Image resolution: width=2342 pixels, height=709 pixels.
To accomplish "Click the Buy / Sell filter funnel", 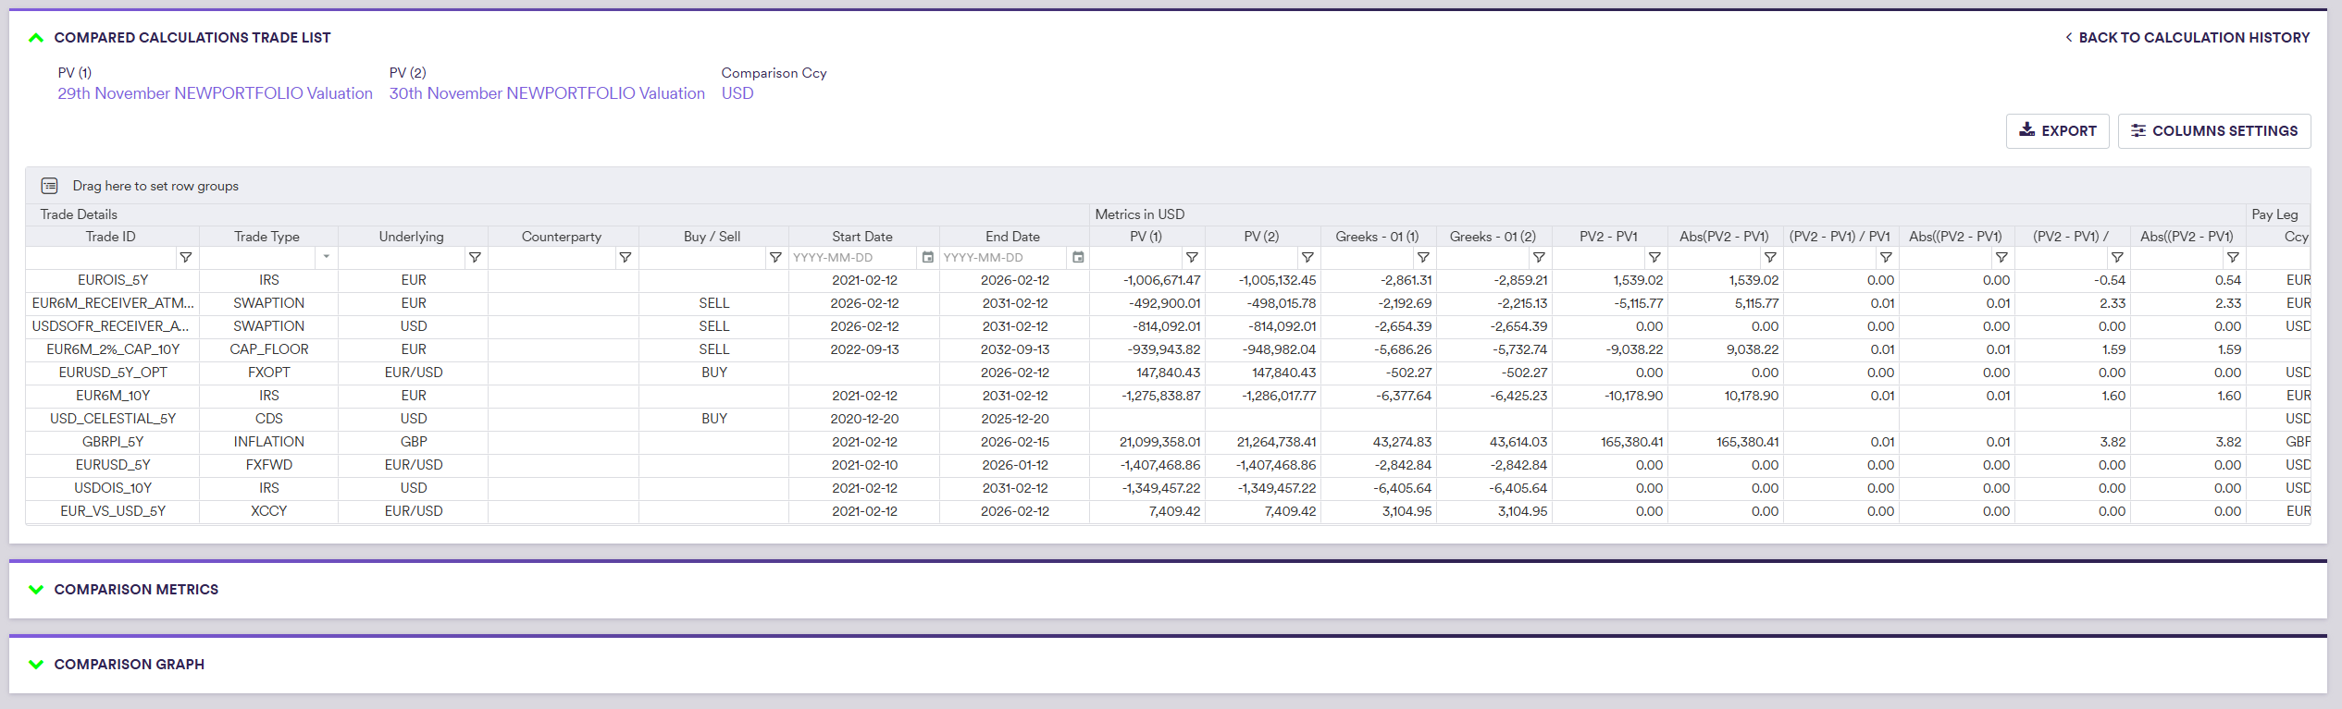I will pos(775,258).
